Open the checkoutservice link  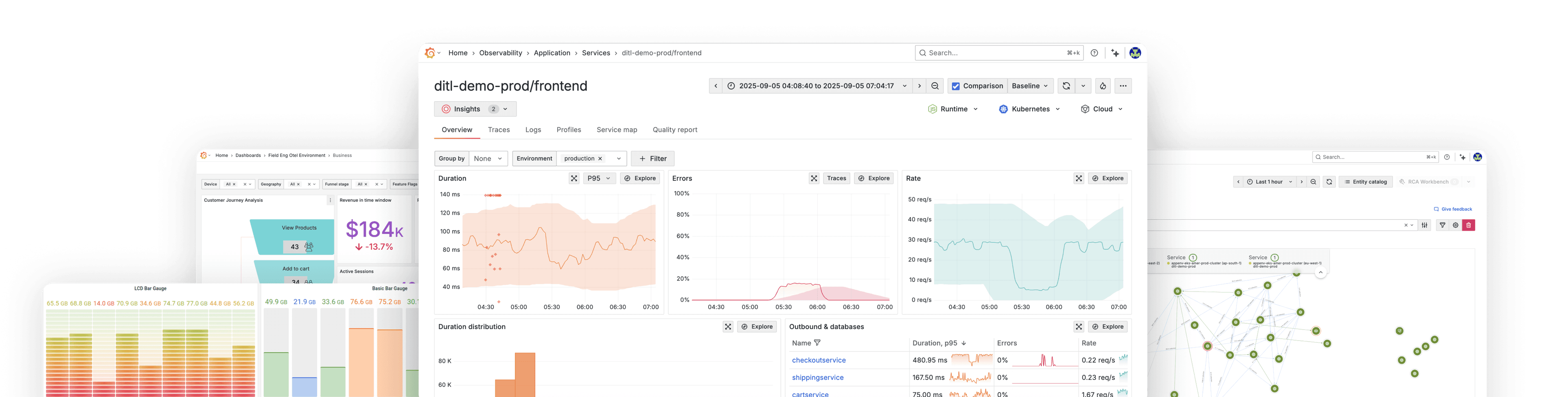coord(819,360)
